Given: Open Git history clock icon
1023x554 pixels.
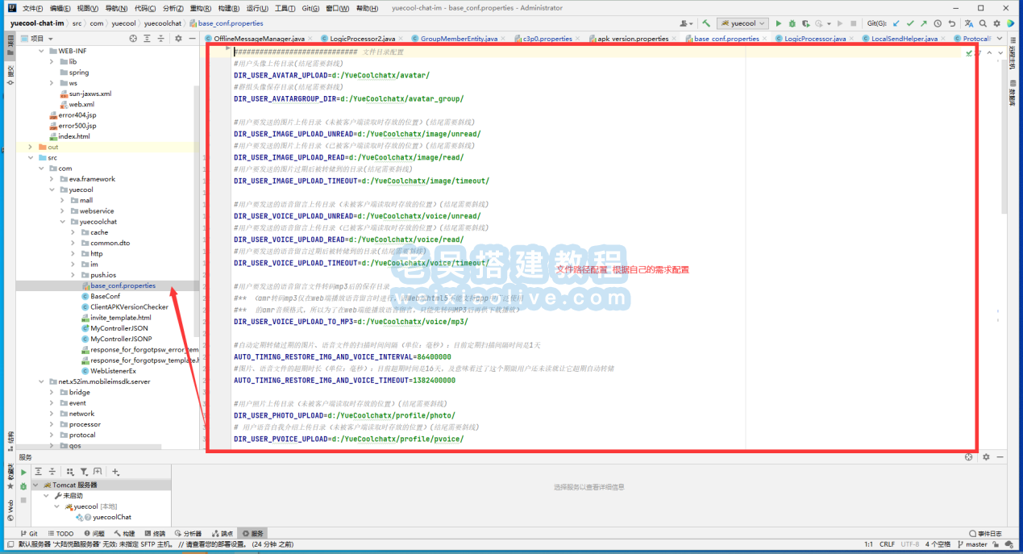Looking at the screenshot, I should pyautogui.click(x=938, y=24).
